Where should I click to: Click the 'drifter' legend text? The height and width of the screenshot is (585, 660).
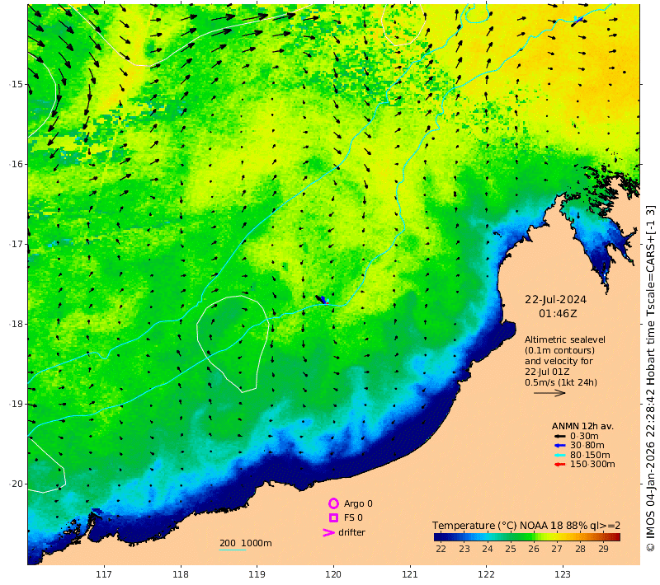(x=352, y=532)
